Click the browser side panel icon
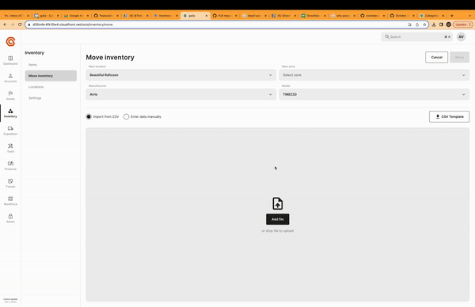This screenshot has height=307, width=475. coord(441,25)
